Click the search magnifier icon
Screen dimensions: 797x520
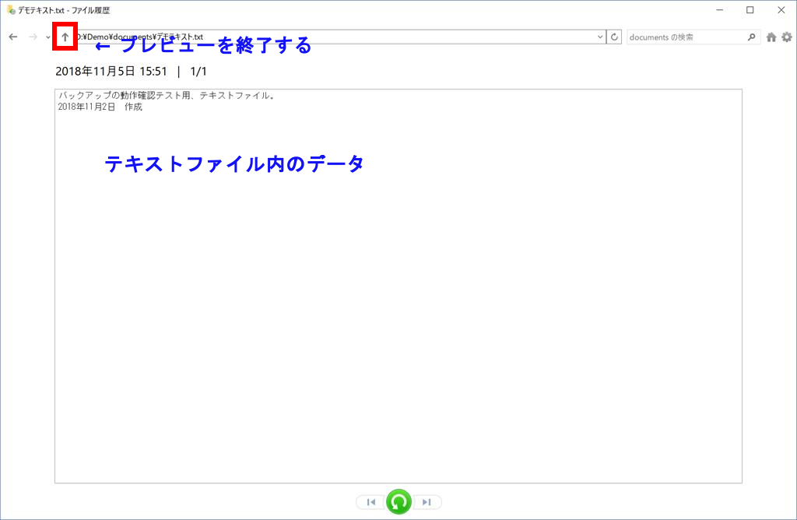751,37
